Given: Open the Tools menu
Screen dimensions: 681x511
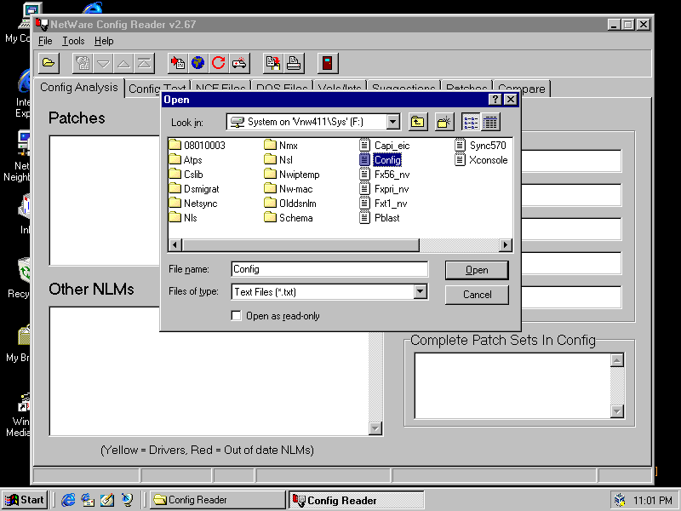Looking at the screenshot, I should [73, 41].
